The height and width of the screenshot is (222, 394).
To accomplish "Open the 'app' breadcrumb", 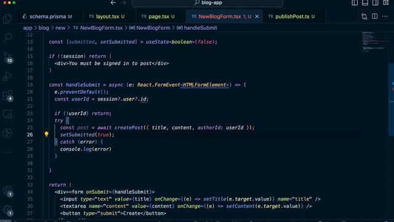I will pyautogui.click(x=28, y=28).
